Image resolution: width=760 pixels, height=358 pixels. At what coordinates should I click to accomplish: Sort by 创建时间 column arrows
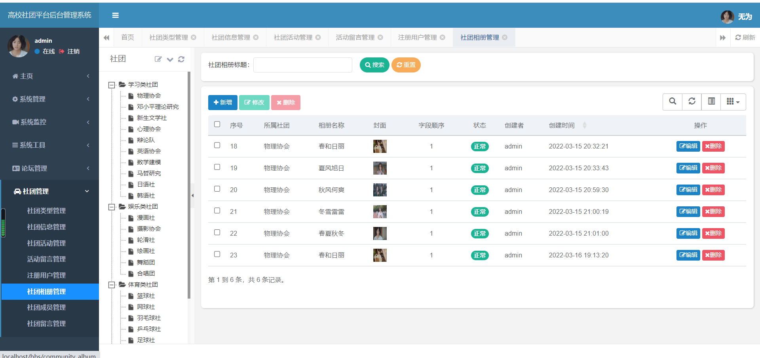(x=585, y=125)
